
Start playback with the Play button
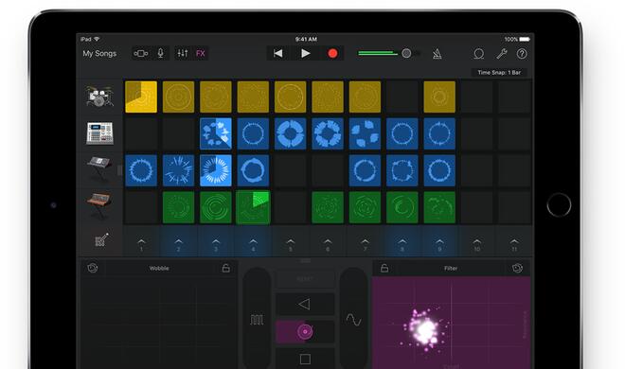pyautogui.click(x=305, y=53)
